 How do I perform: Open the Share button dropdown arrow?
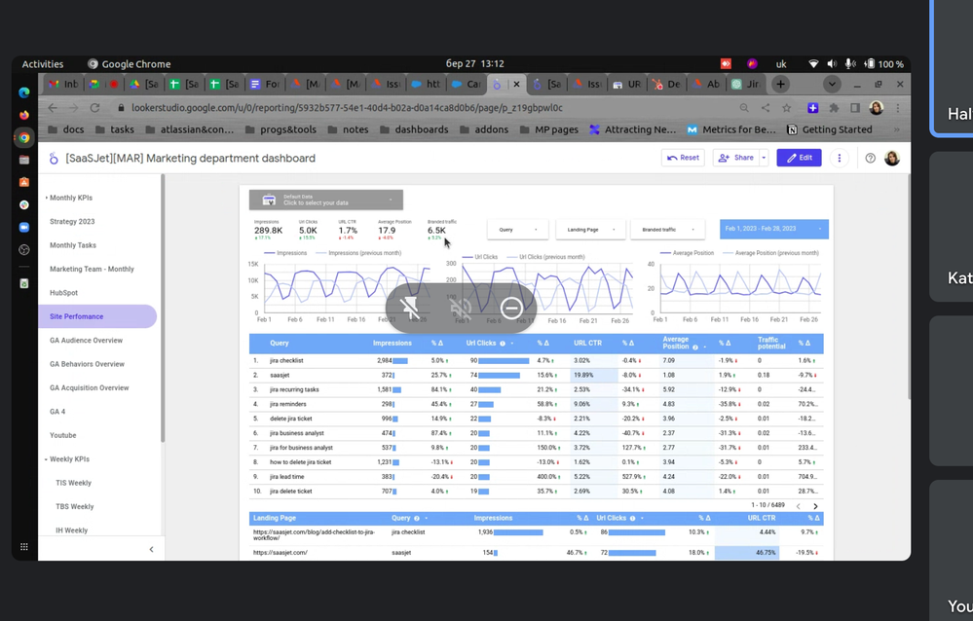[x=764, y=158]
